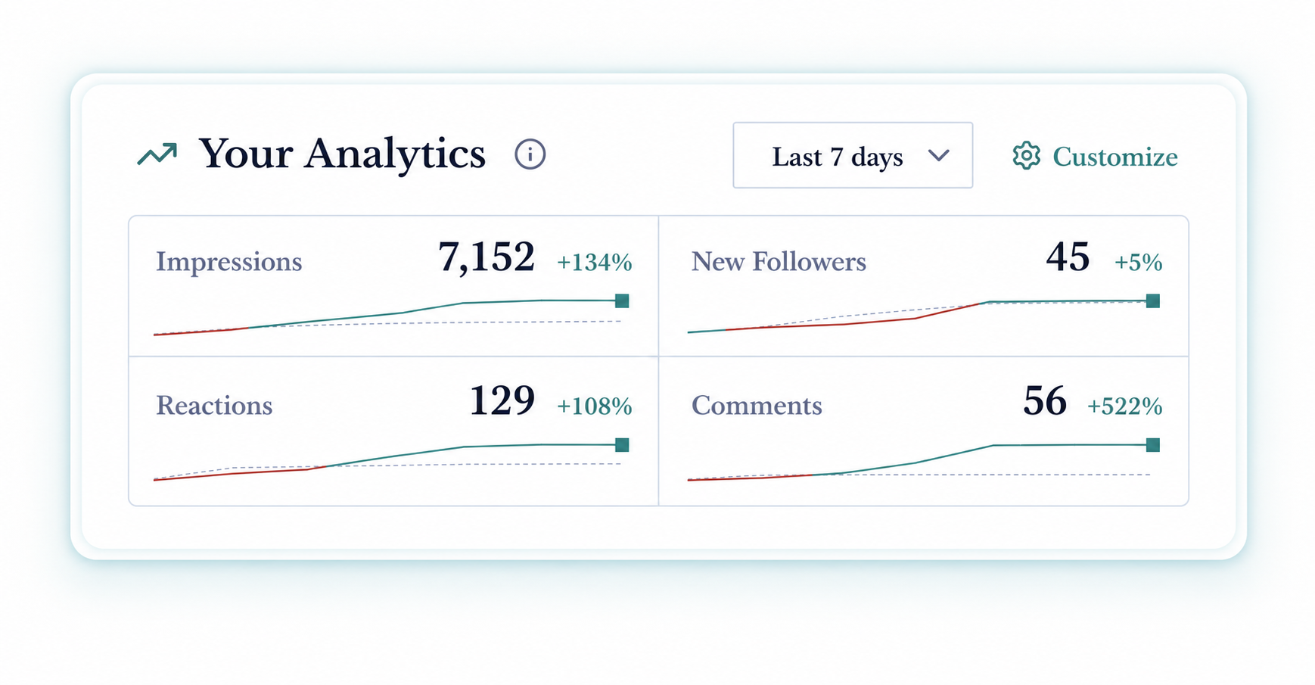Expand the date range chevron arrow

938,155
